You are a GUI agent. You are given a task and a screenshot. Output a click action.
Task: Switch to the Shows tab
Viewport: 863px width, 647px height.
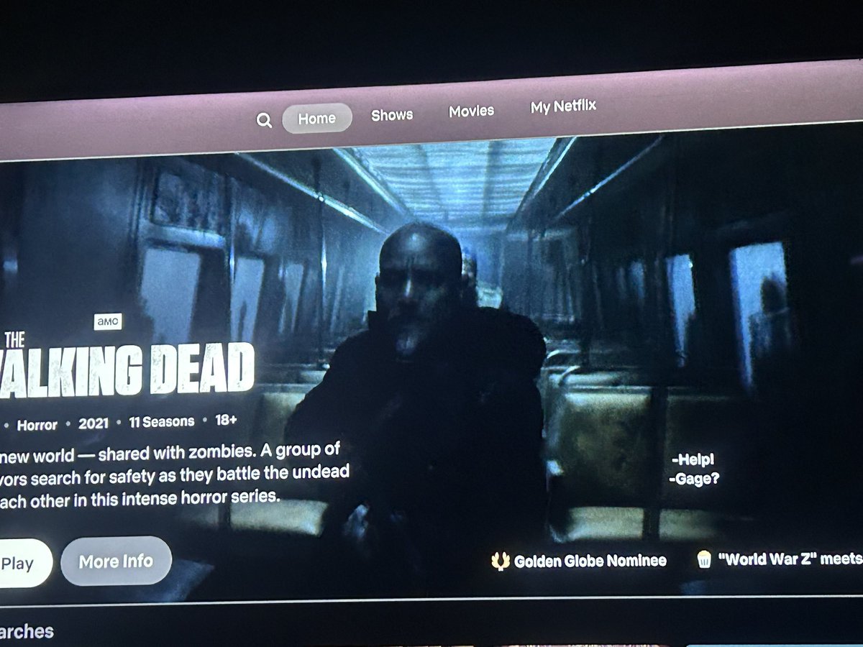pyautogui.click(x=392, y=115)
